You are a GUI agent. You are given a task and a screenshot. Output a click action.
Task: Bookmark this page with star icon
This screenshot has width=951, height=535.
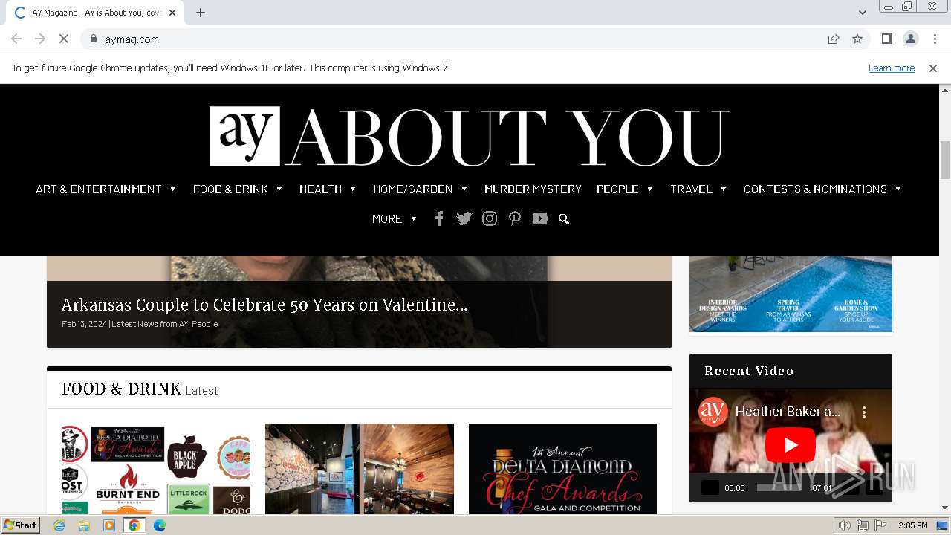pyautogui.click(x=857, y=39)
